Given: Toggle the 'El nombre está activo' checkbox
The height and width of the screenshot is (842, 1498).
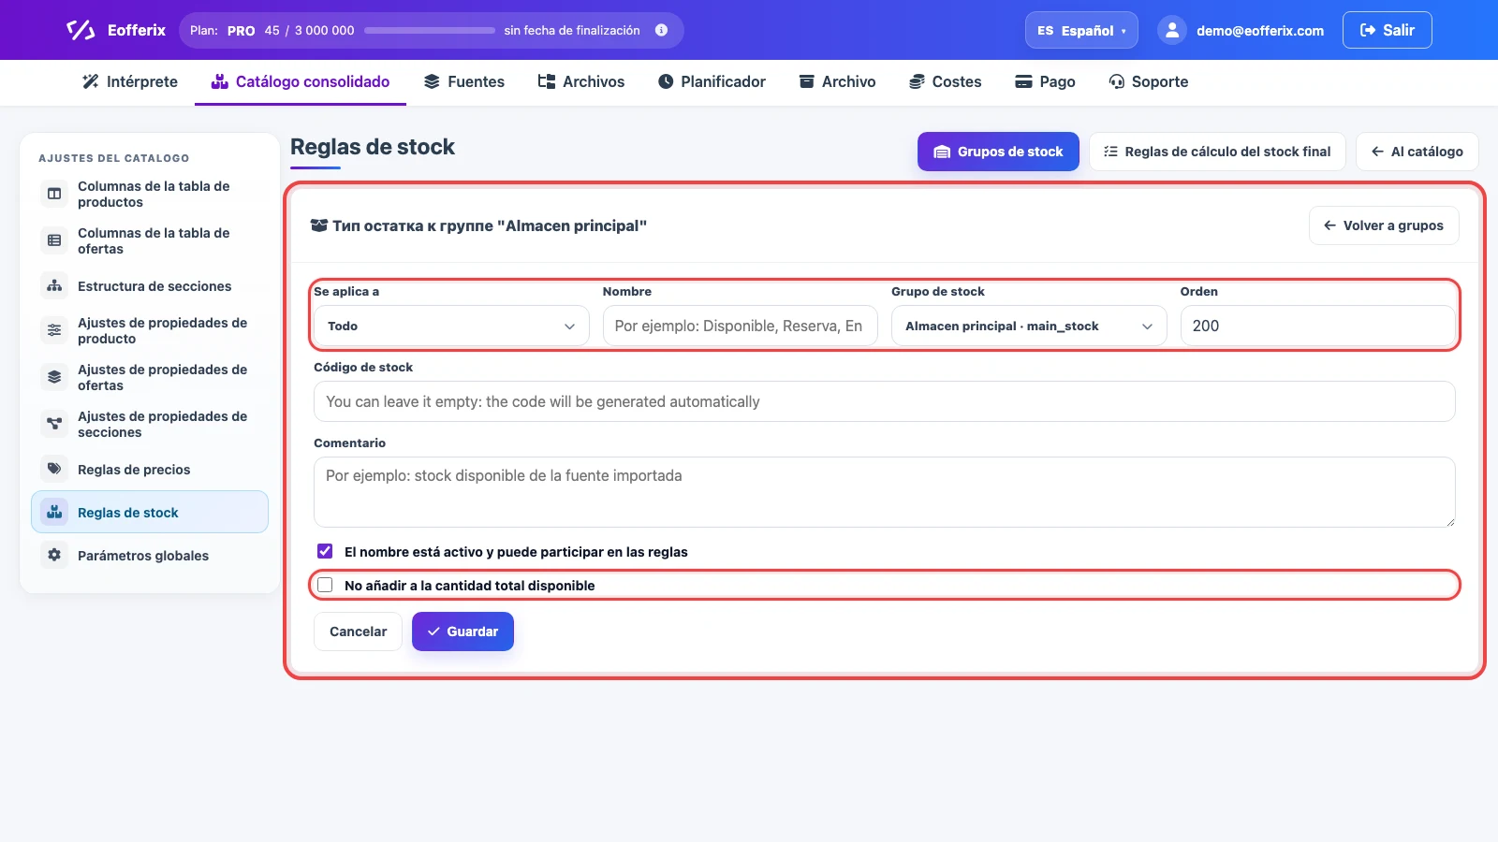Looking at the screenshot, I should (x=325, y=551).
